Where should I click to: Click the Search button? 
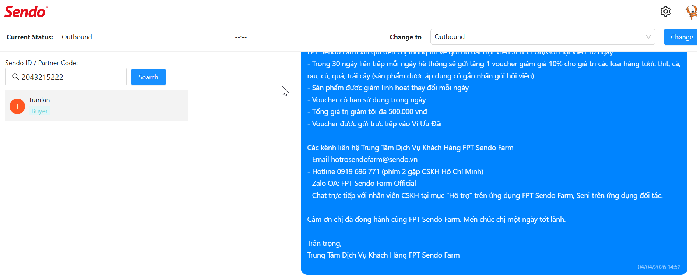pyautogui.click(x=148, y=77)
